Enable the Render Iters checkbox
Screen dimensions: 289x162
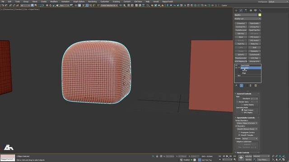[x=238, y=102]
